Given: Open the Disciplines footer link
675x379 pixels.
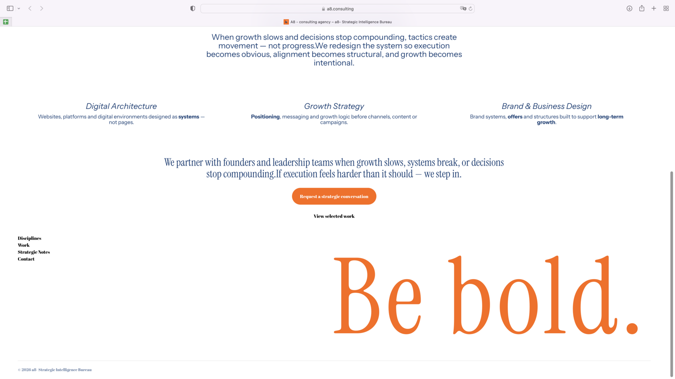Looking at the screenshot, I should coord(29,238).
